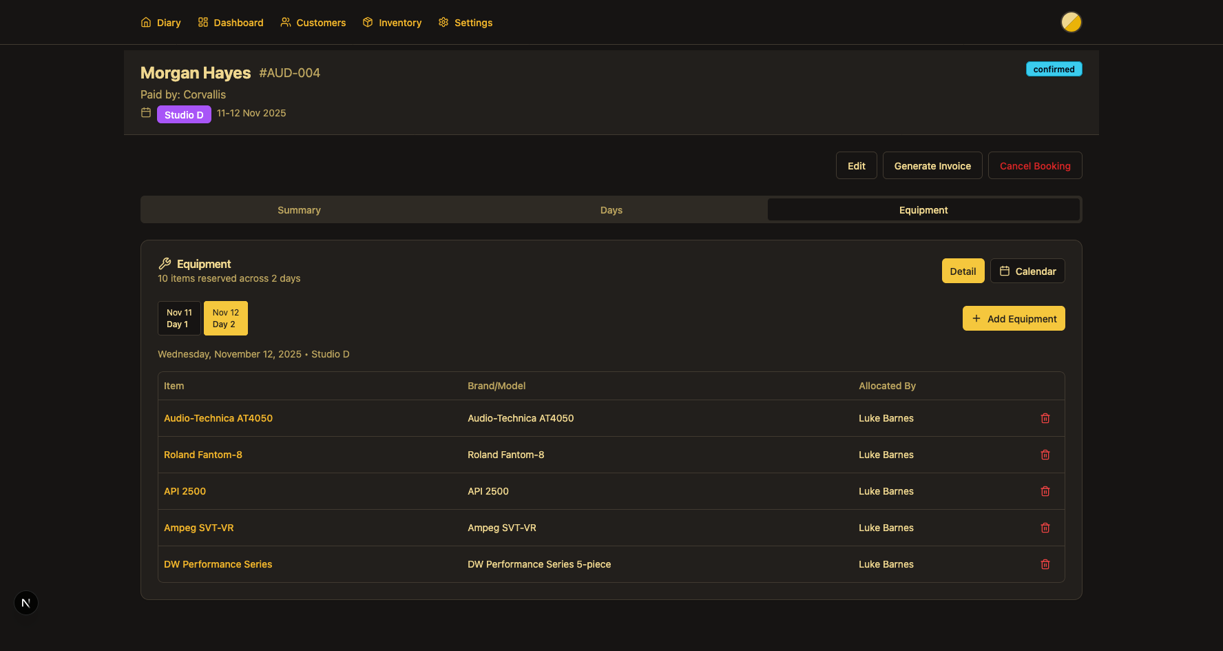The width and height of the screenshot is (1223, 651).
Task: Remove Roland Fantom-8 using its trash icon
Action: [1045, 455]
